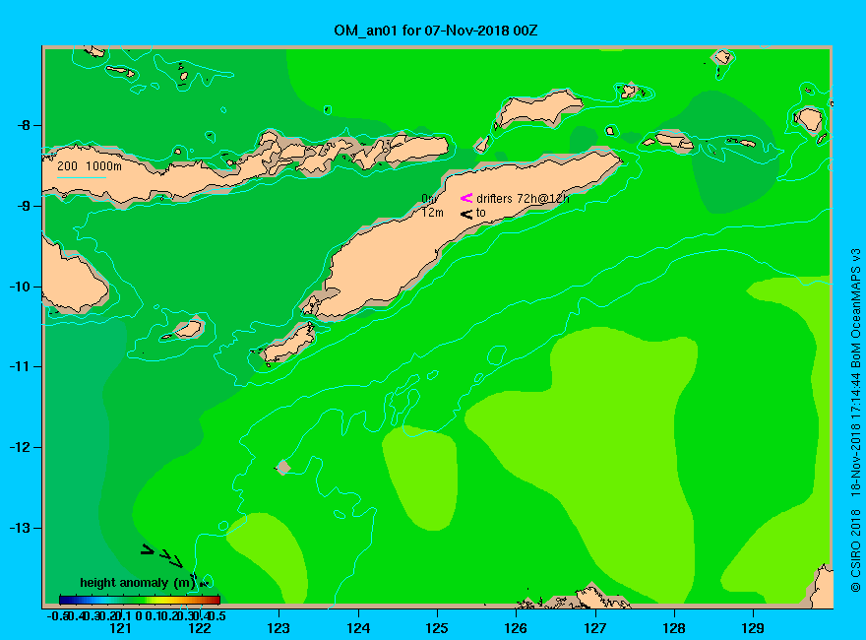Screen dimensions: 866x640
Task: Click the 124 longitude axis label
Action: pos(358,628)
